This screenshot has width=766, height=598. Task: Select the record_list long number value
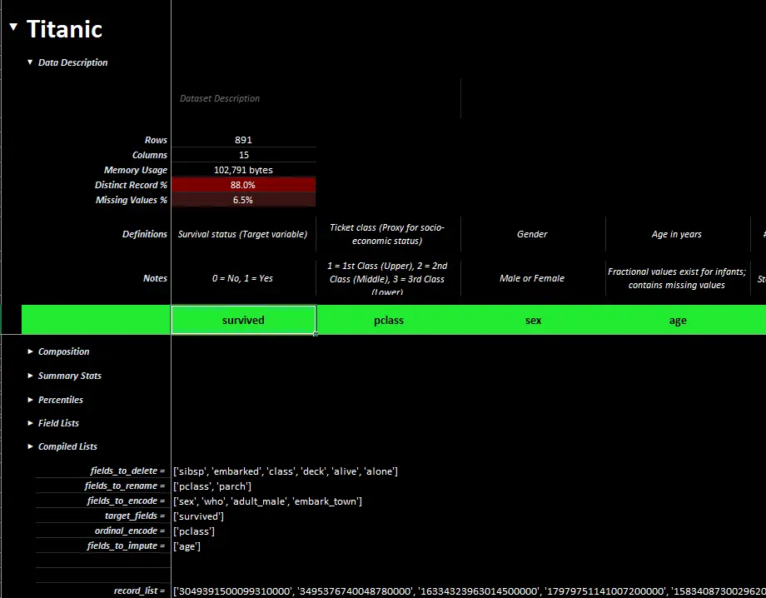coord(469,591)
